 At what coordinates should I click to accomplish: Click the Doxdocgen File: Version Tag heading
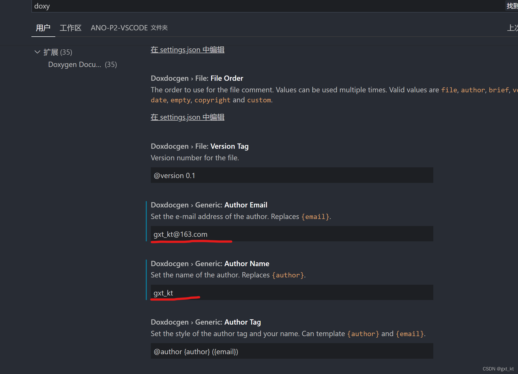pyautogui.click(x=200, y=146)
